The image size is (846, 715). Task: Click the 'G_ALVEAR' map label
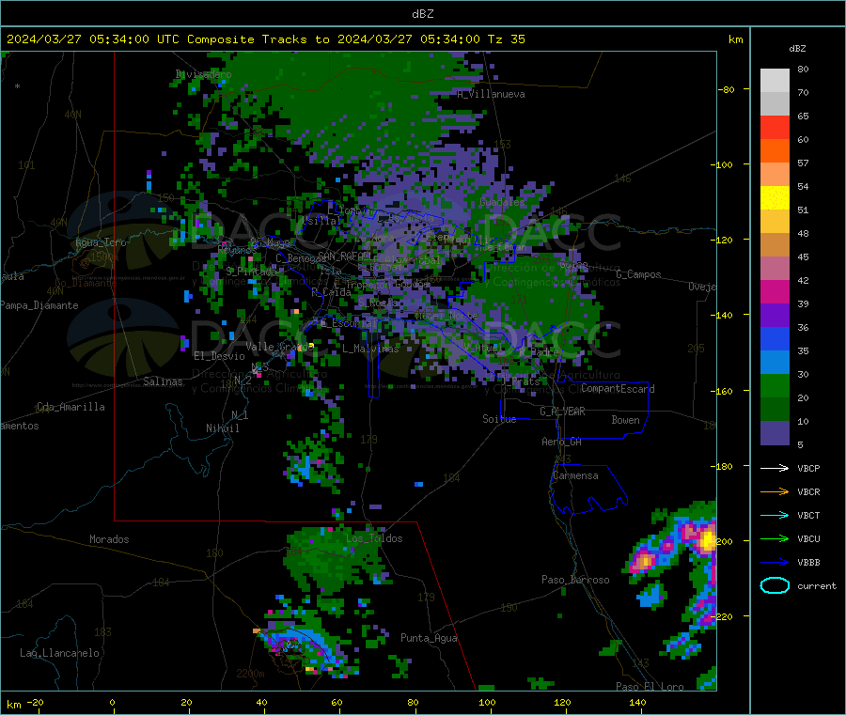[562, 412]
